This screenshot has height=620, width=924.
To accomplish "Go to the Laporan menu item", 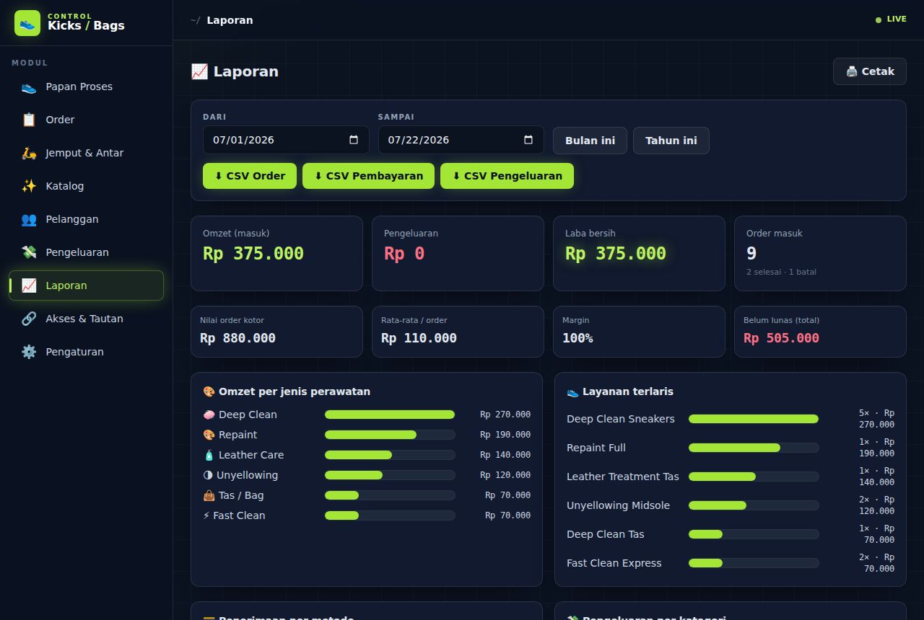I will click(x=87, y=285).
